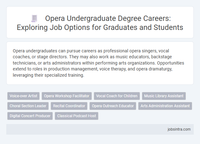Click the document icon beside the title
The image size is (200, 144).
point(34,18)
